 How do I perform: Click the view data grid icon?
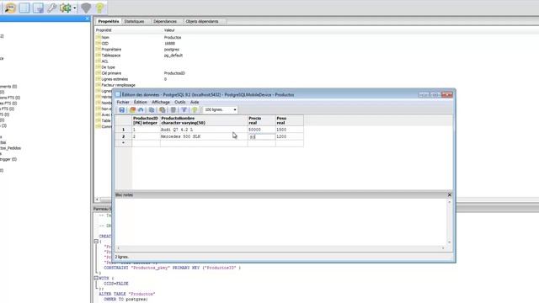click(24, 8)
